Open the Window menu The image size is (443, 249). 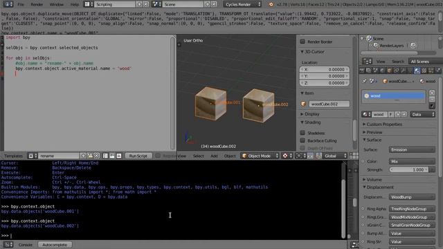tap(57, 4)
